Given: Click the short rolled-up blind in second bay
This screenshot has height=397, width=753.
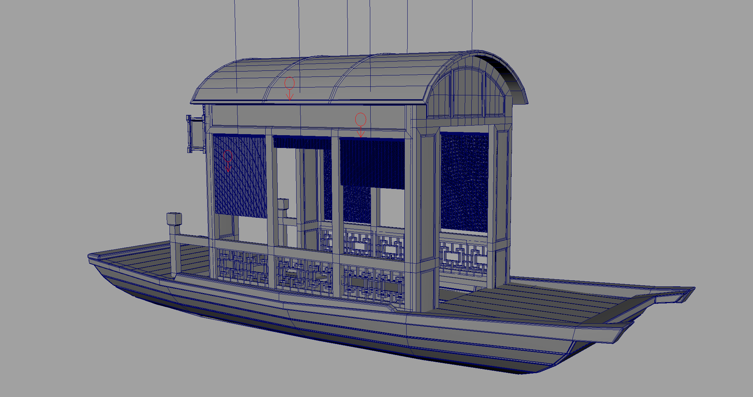Looking at the screenshot, I should pos(301,142).
